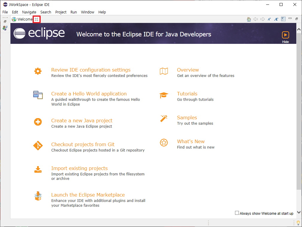This screenshot has height=227, width=302.
Task: Open the Navigate menu
Action: tap(29, 12)
